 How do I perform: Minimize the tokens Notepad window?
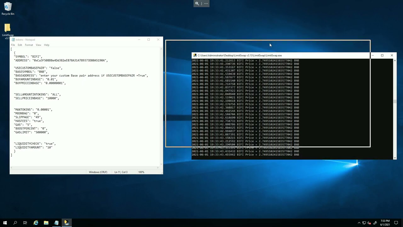(139, 40)
